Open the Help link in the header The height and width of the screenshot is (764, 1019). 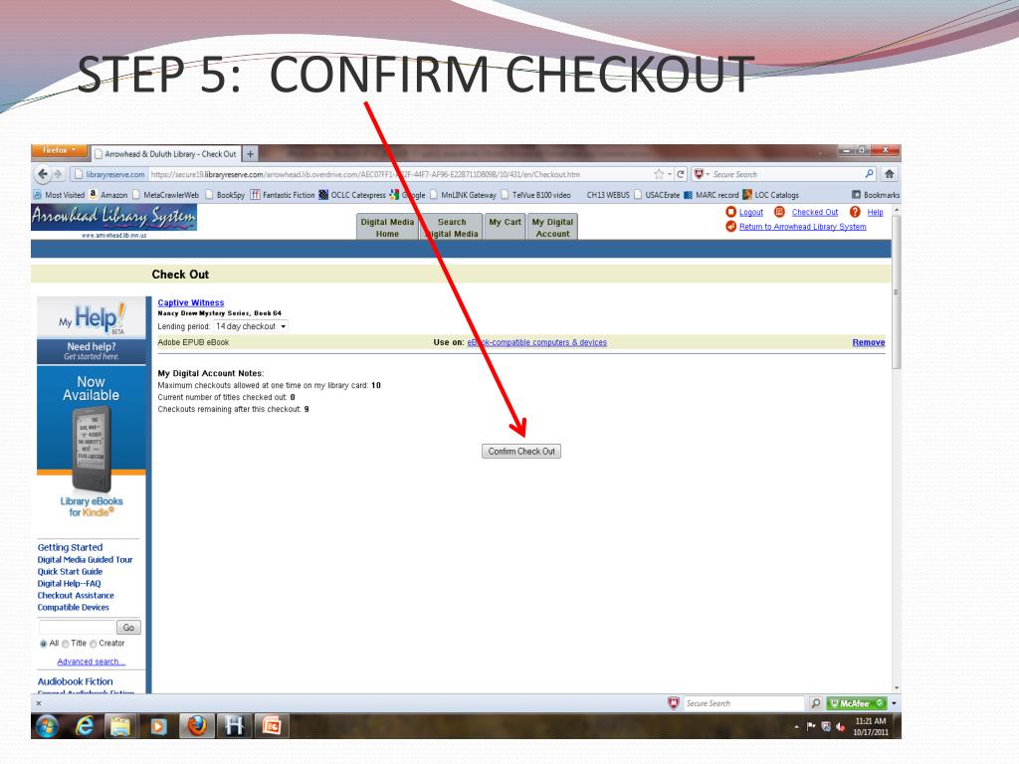coord(875,212)
